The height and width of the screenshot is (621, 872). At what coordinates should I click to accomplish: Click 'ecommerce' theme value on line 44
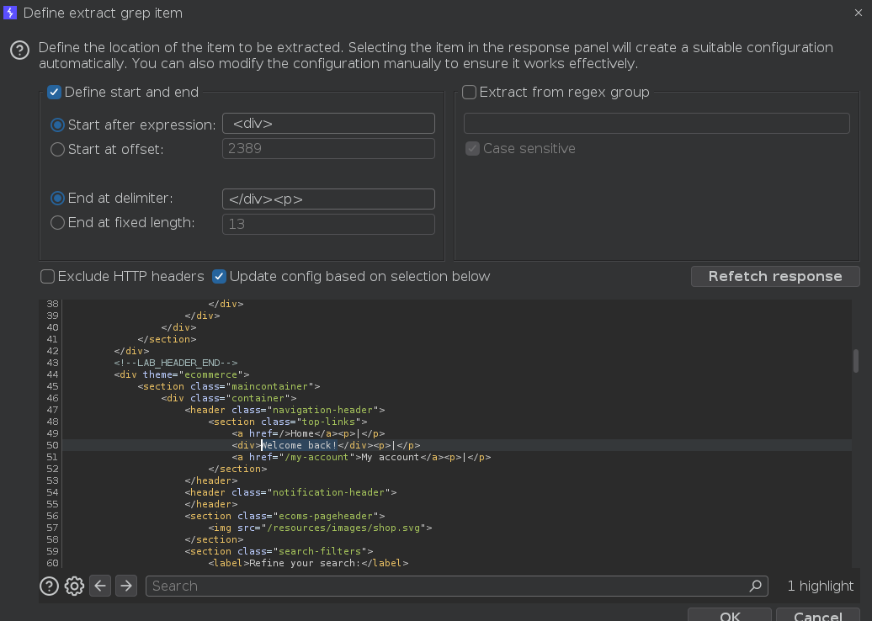click(x=211, y=374)
